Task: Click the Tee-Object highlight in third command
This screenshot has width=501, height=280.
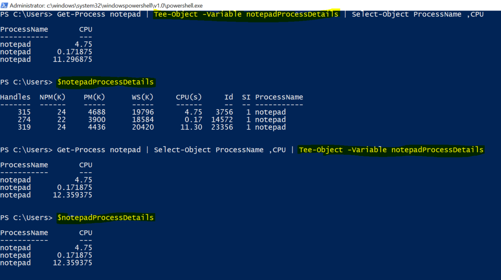Action: tap(391, 150)
